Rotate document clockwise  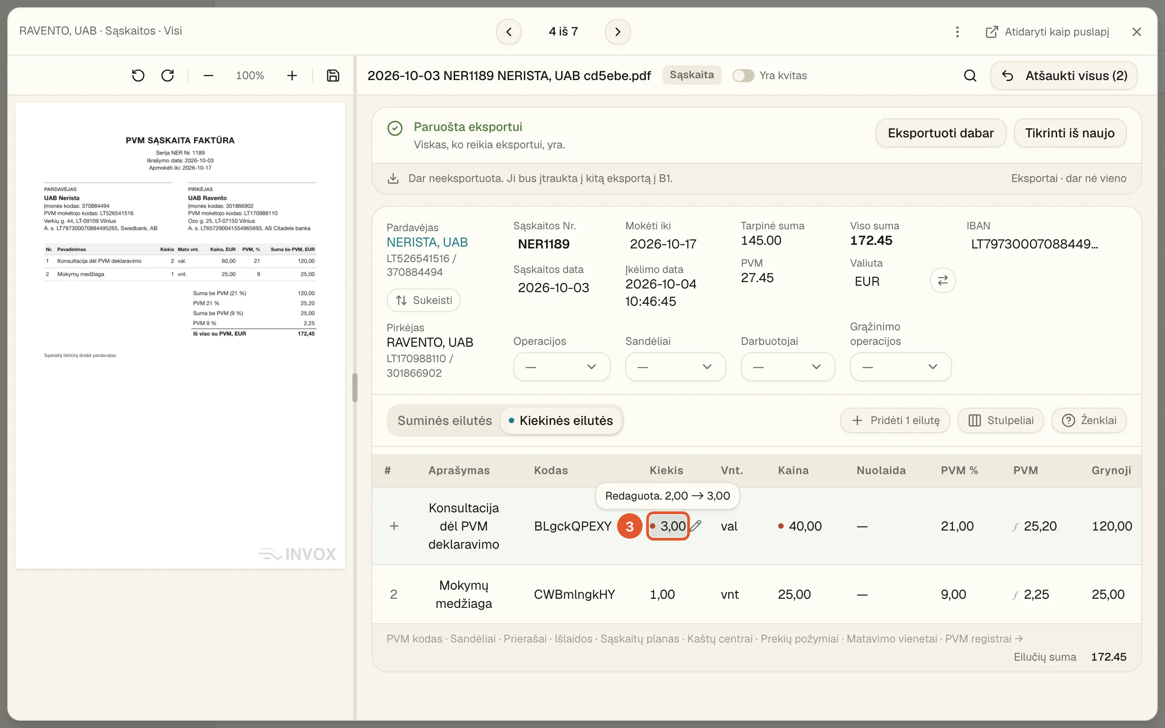pos(167,76)
